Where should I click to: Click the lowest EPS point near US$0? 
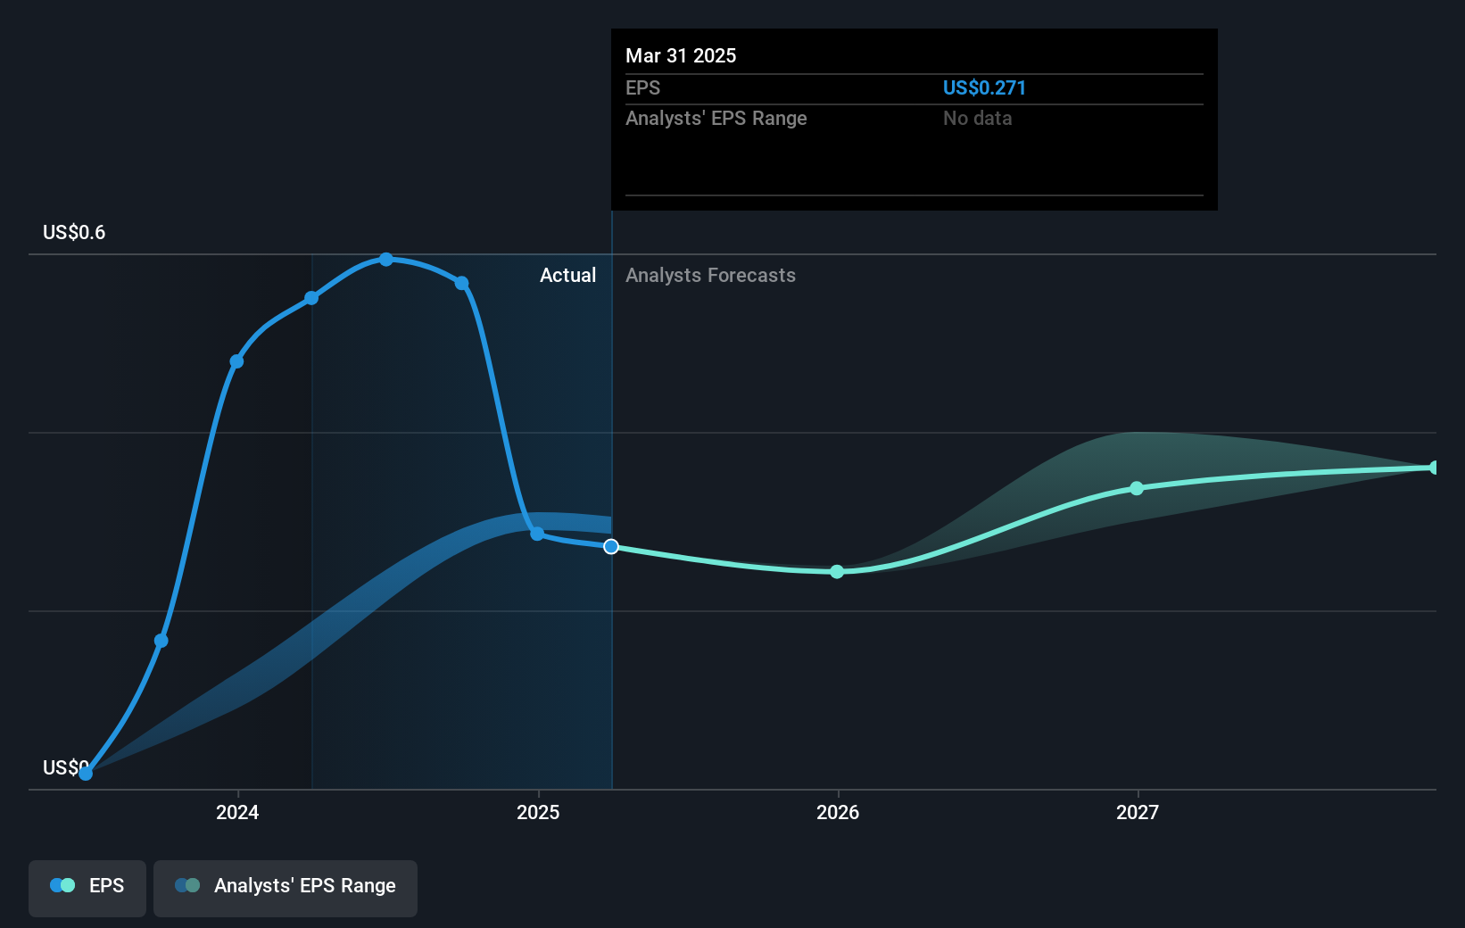pos(86,774)
